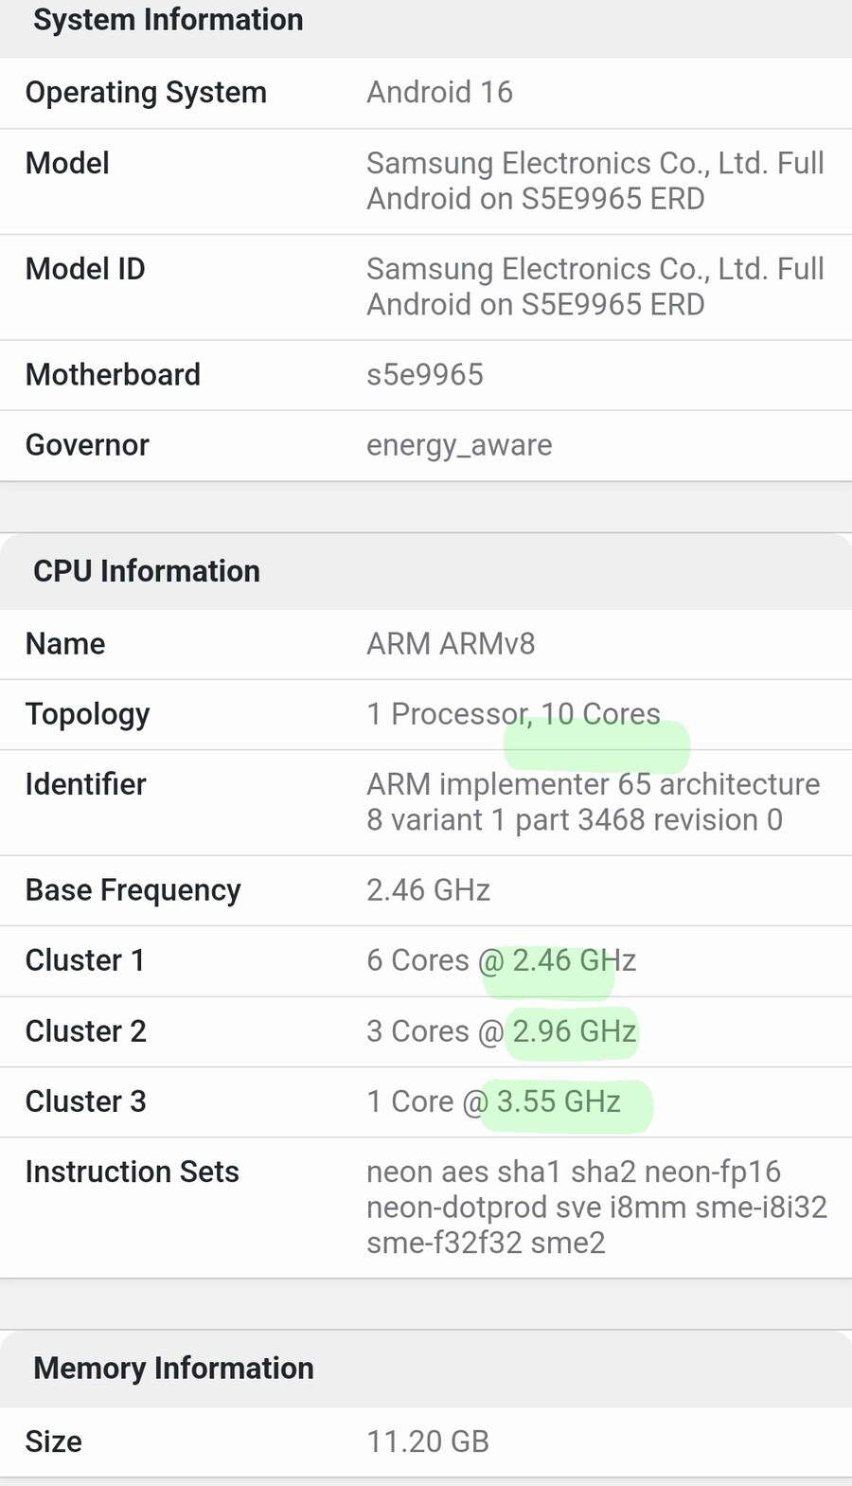Screen dimensions: 852x1486
Task: Select the 6 Cores @ 2.46 GHz value
Action: pos(501,960)
